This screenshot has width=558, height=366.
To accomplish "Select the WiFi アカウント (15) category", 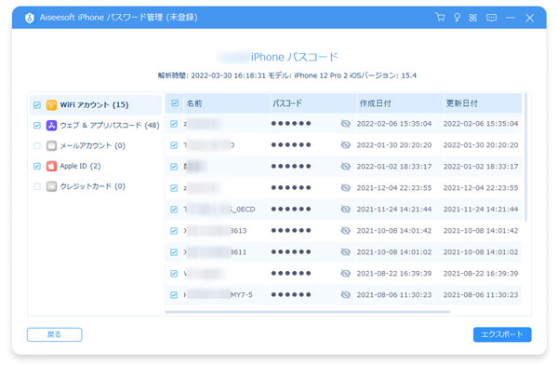I will 96,105.
